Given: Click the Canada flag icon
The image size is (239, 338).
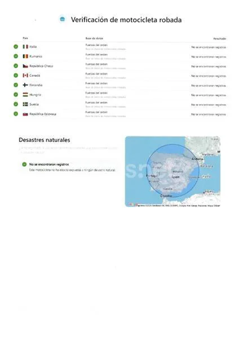Looking at the screenshot, I should tap(25, 75).
